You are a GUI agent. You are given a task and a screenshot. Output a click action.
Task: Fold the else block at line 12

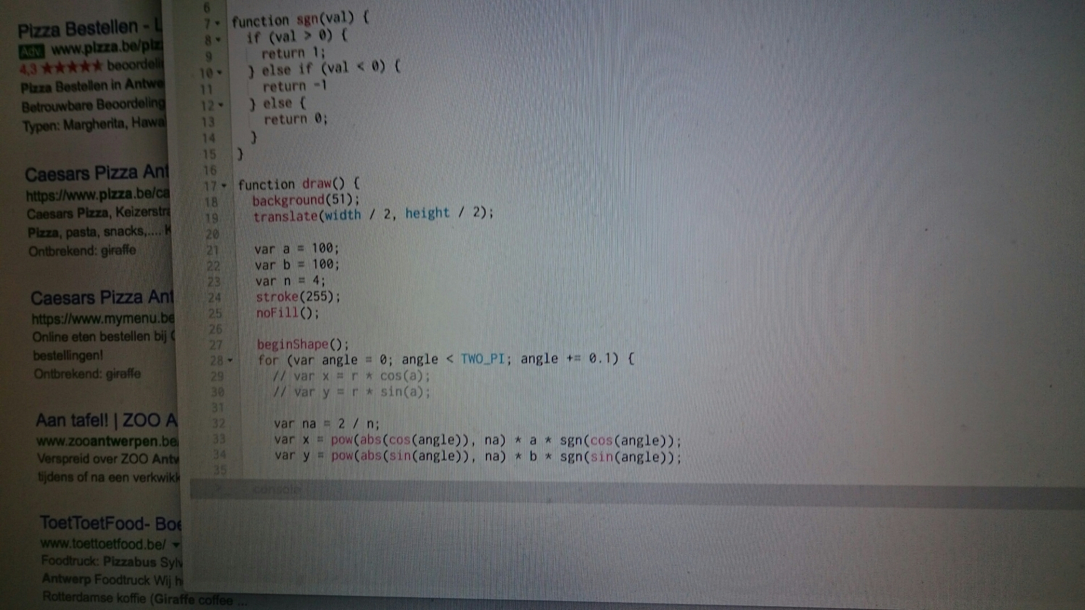pyautogui.click(x=221, y=105)
